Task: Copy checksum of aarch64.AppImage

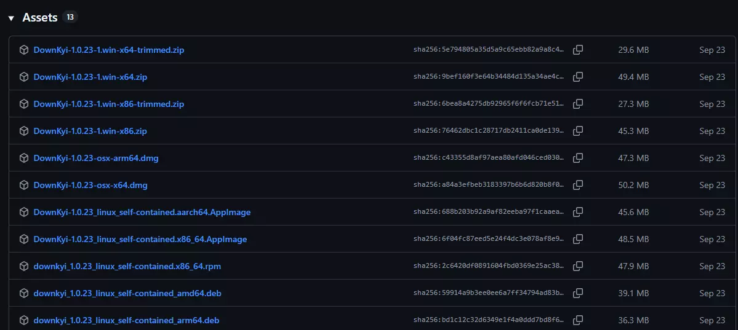Action: click(x=578, y=212)
